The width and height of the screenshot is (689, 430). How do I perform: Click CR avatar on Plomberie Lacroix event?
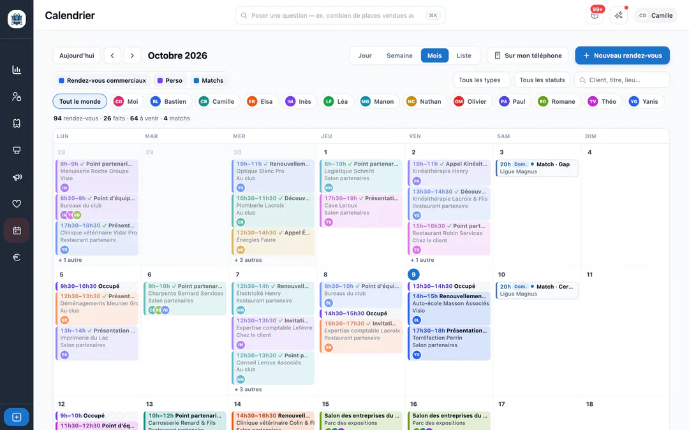point(241,222)
